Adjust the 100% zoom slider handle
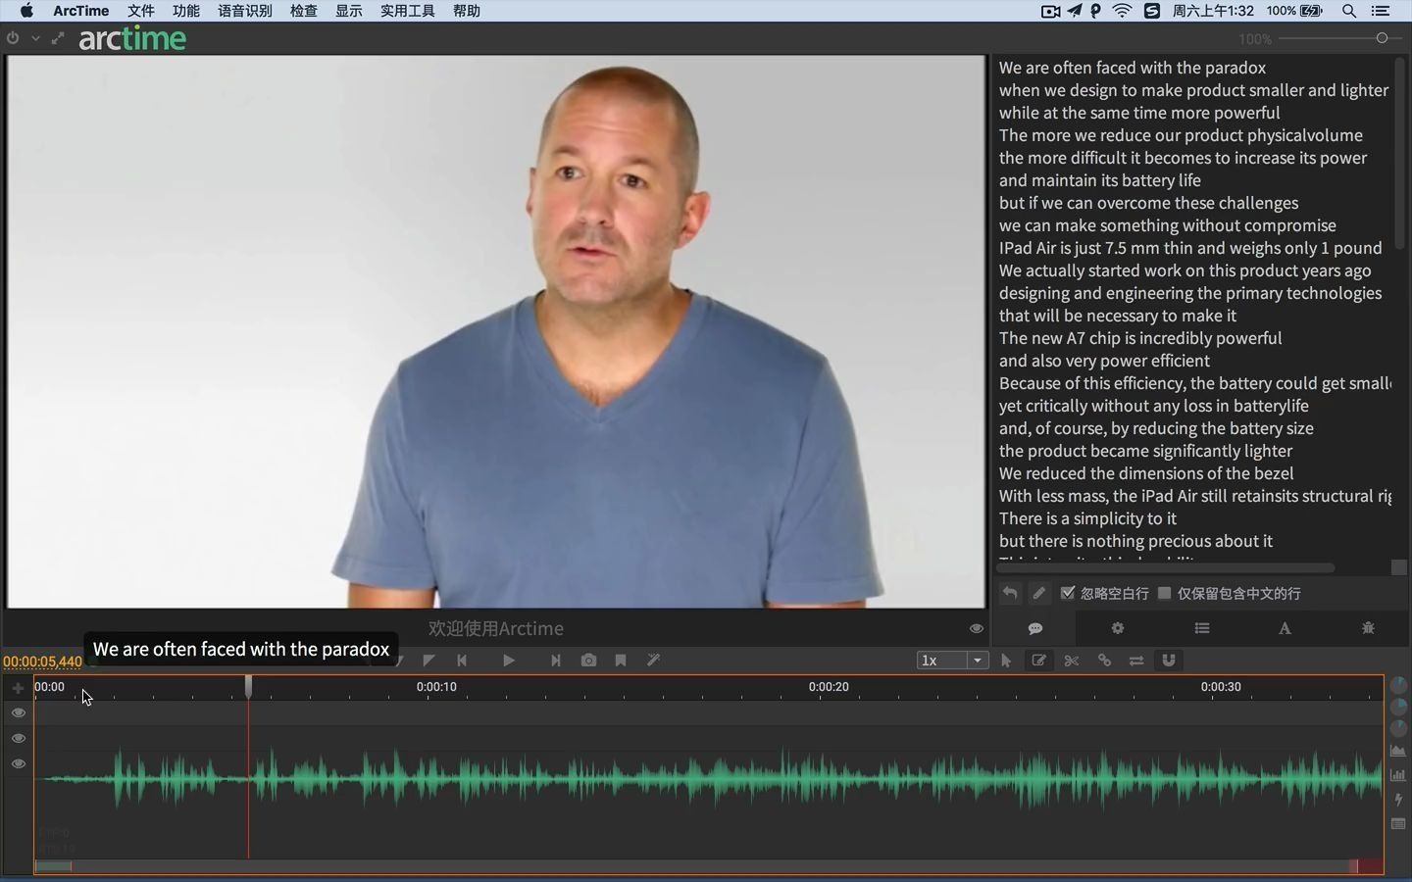 pos(1383,38)
